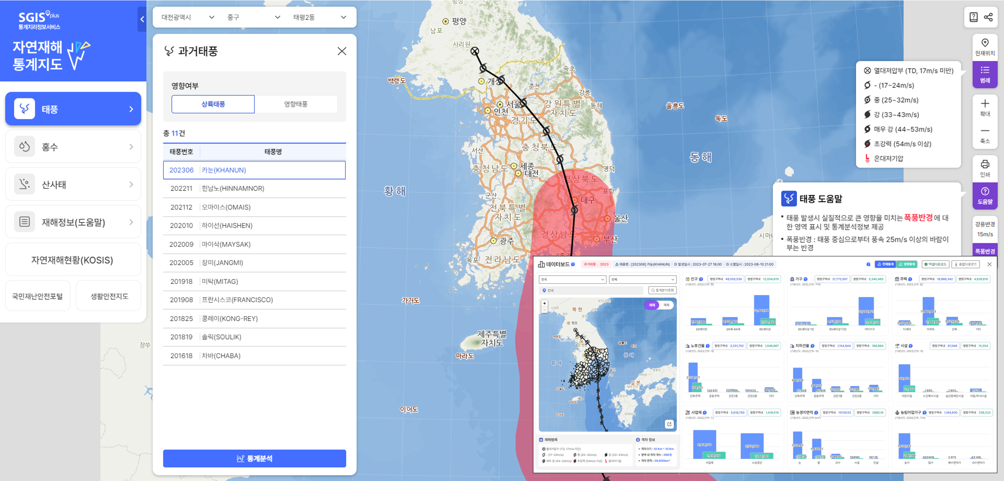Open the 산사태 menu in sidebar
1004x481 pixels.
[73, 185]
